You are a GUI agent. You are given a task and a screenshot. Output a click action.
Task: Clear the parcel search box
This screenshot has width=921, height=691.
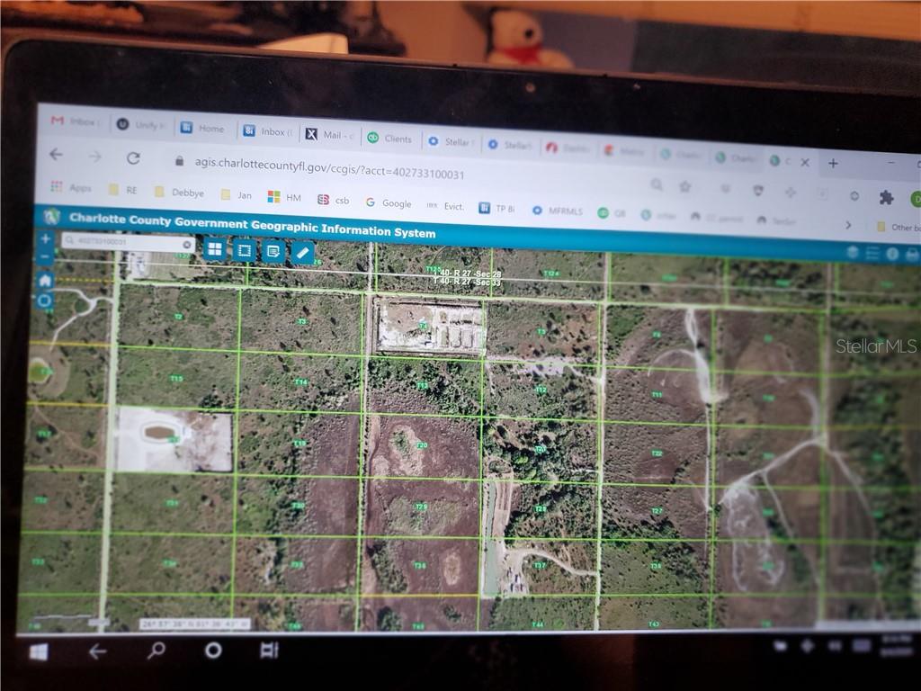tap(187, 244)
